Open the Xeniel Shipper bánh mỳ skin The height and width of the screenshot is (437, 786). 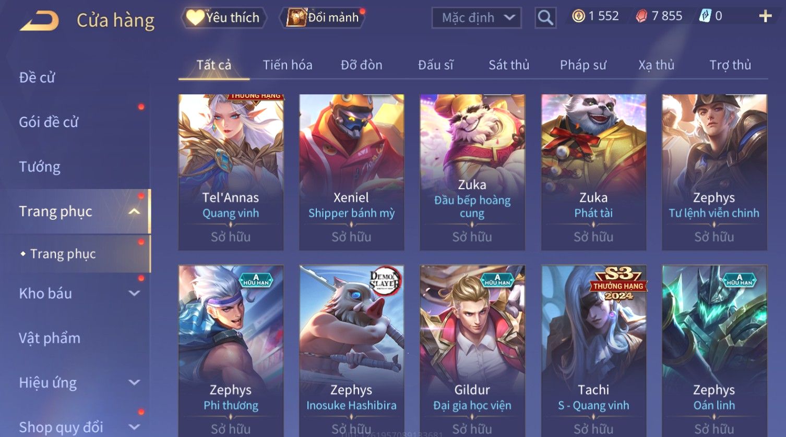(351, 172)
